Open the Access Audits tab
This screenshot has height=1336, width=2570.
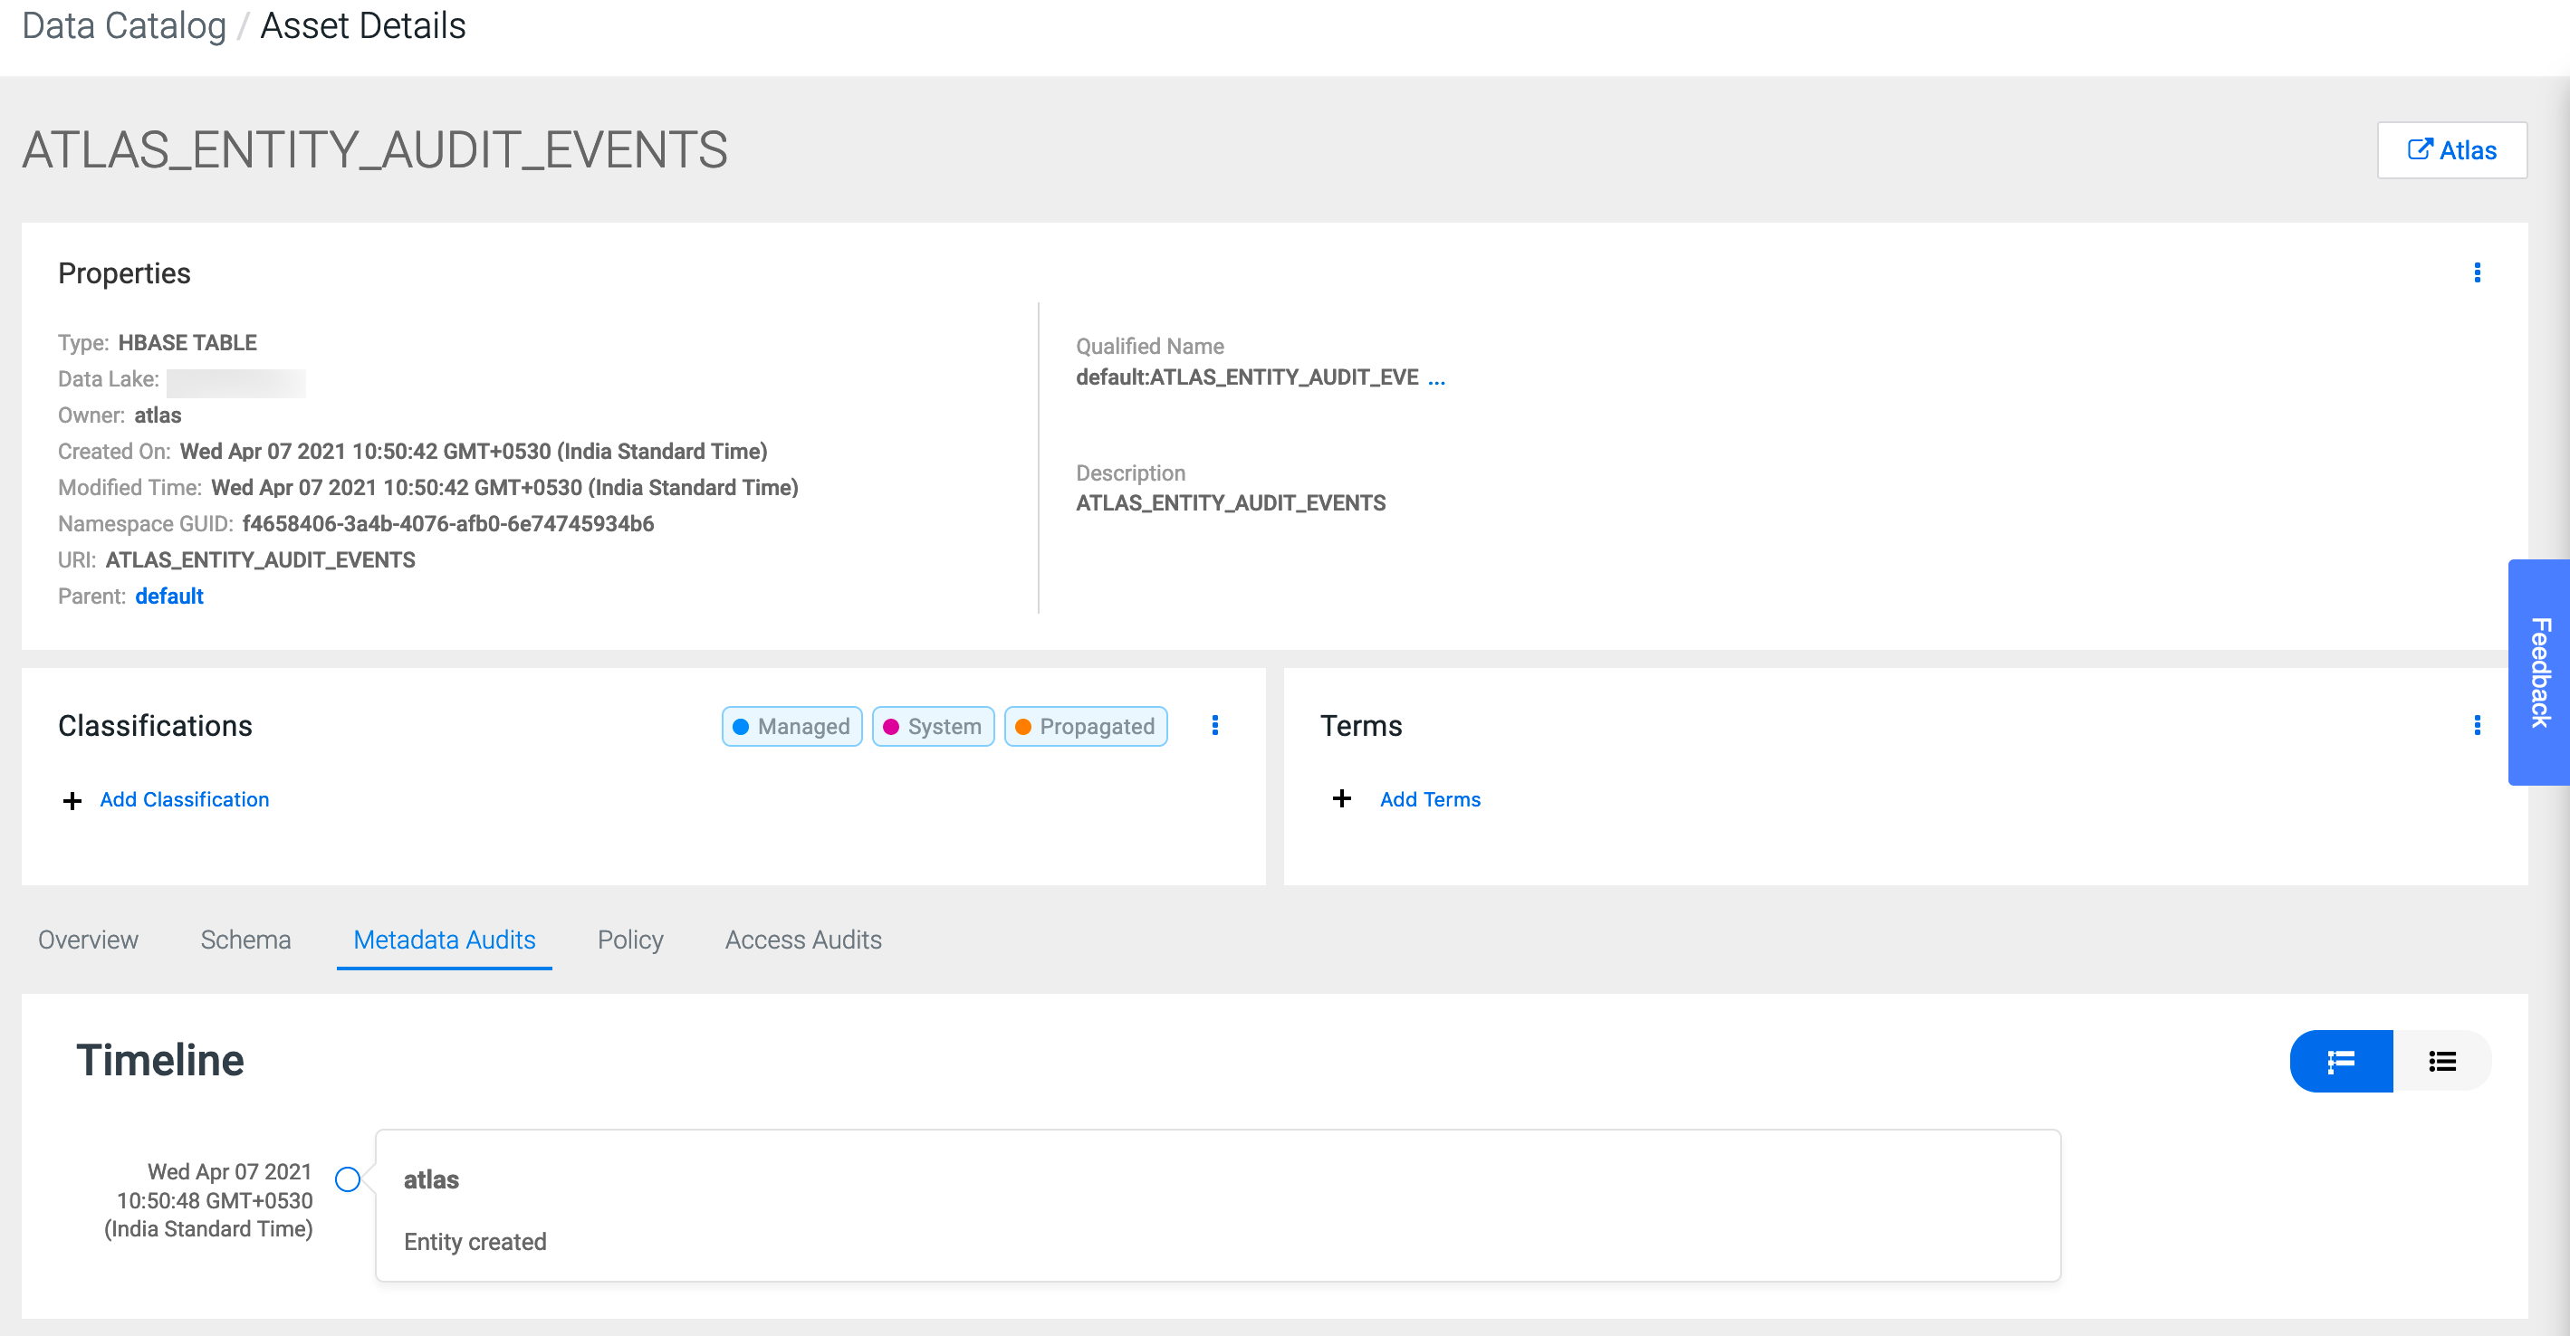[x=803, y=940]
